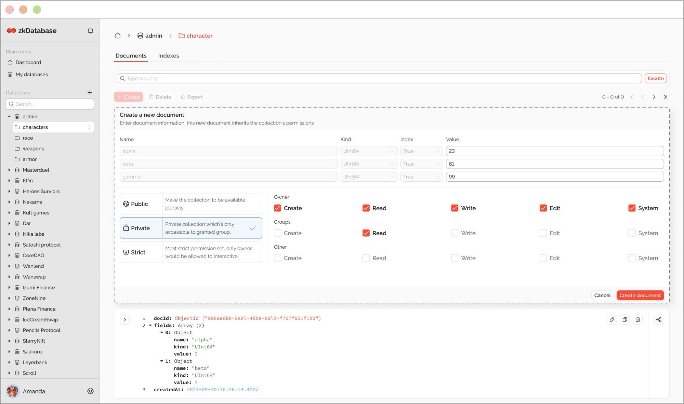Open the Index dropdown for gamma
Viewport: 684px width, 404px height.
[x=422, y=177]
